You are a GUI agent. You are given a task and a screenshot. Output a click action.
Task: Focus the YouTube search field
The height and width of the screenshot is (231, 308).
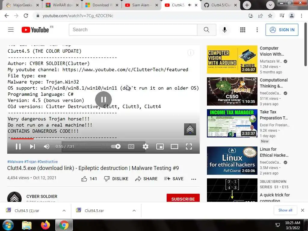point(133,30)
